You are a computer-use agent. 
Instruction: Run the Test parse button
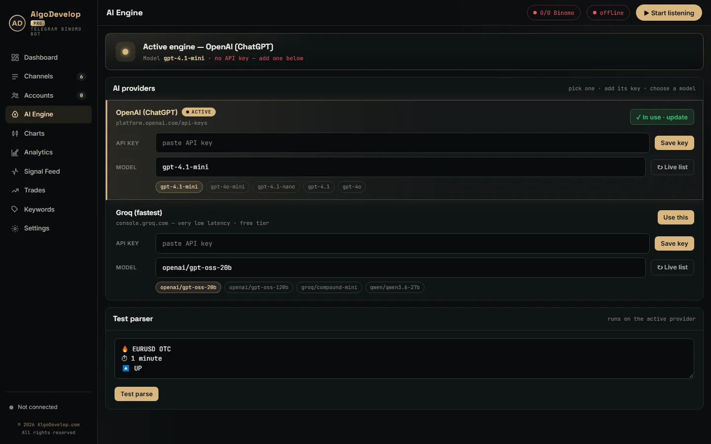point(137,394)
